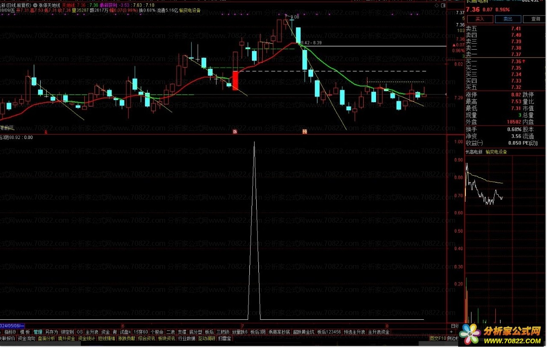
Task: Click the large red candlestick before the red line rise
Action: click(235, 80)
